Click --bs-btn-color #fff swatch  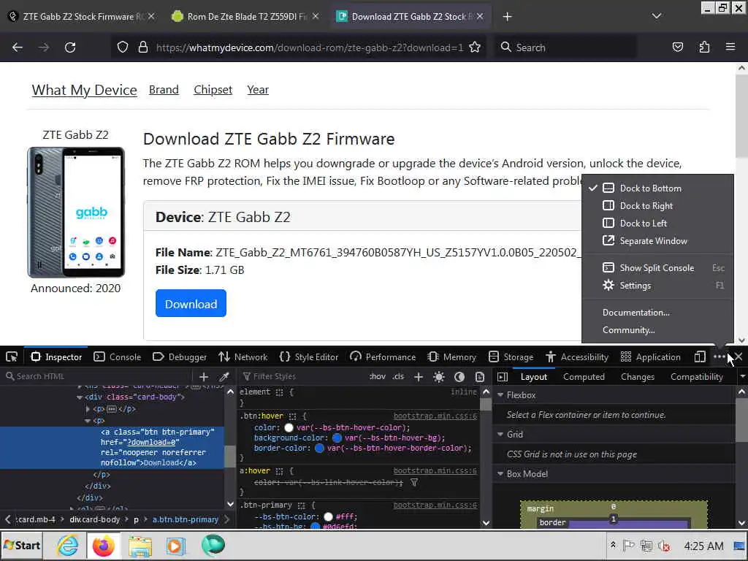click(328, 516)
